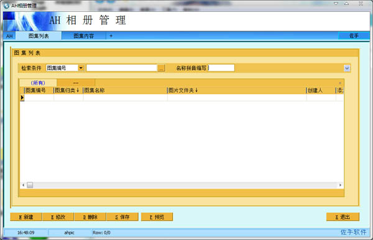Viewport: 373px width, 240px height.
Task: Click the P 预览 button
Action: tap(157, 216)
